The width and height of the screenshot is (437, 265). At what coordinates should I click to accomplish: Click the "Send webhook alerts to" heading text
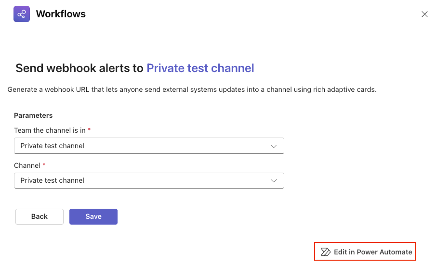point(79,68)
